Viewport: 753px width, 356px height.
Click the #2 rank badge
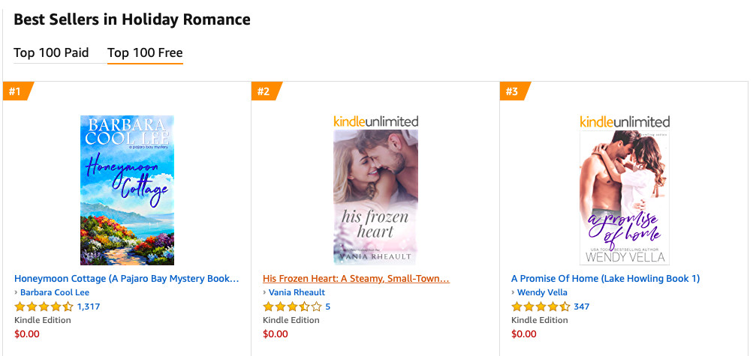[x=264, y=92]
